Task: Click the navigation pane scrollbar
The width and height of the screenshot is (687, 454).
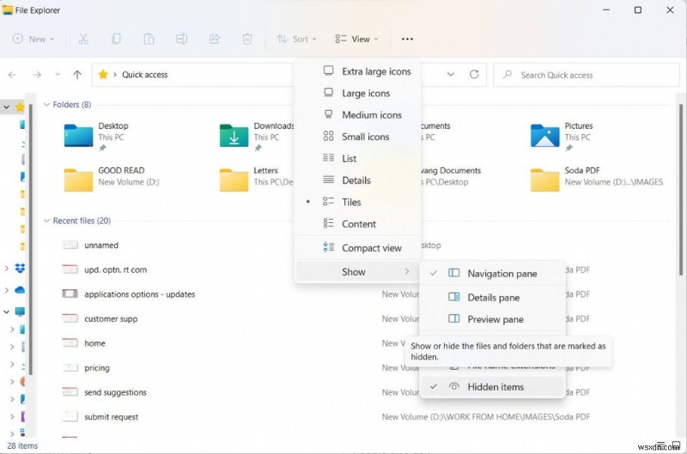Action: pyautogui.click(x=31, y=239)
